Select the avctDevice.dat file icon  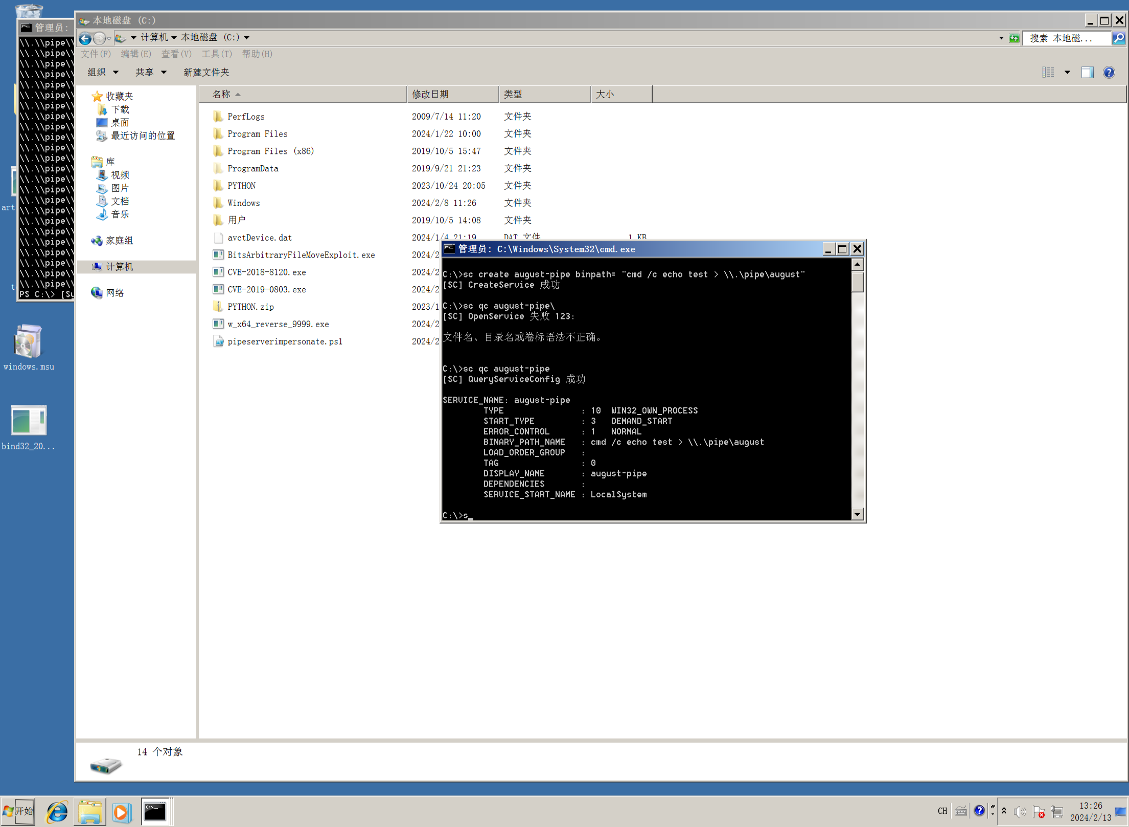(x=218, y=238)
